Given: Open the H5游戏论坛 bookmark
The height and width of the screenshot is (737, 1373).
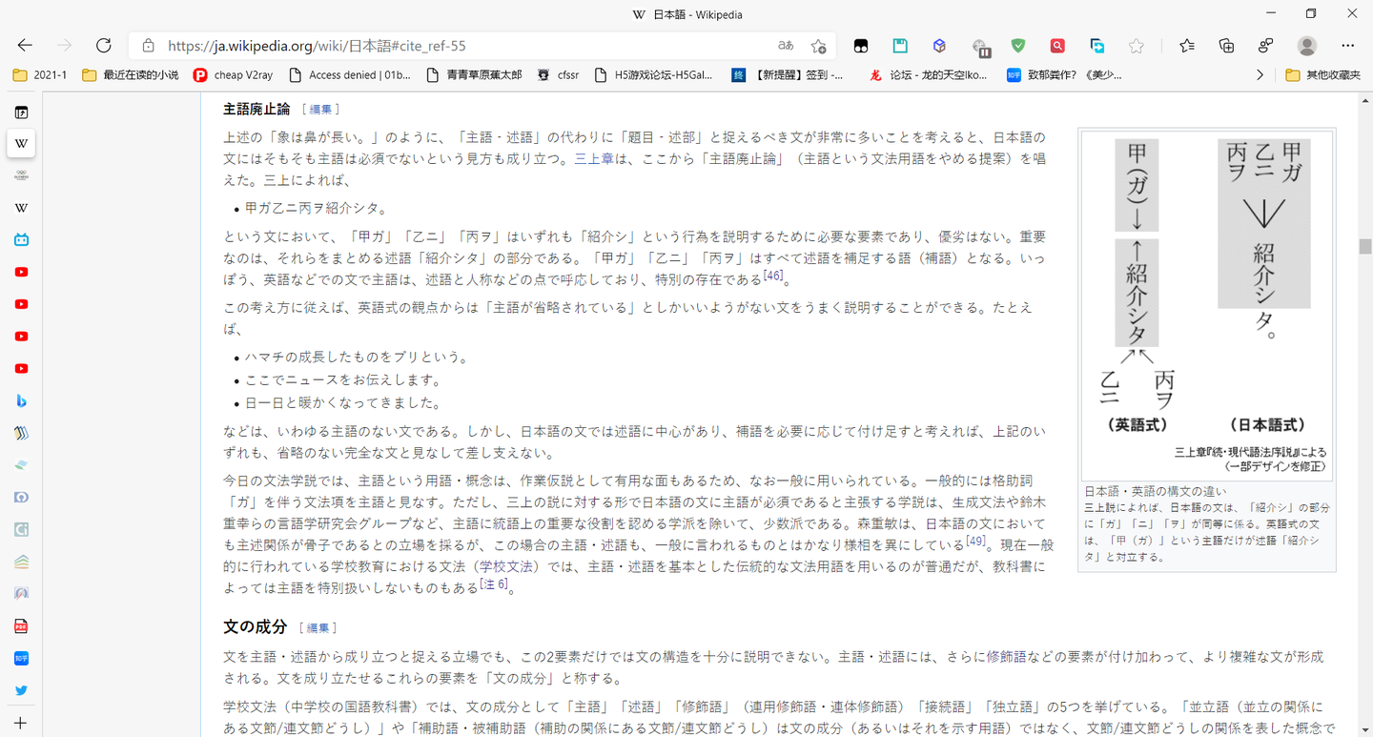Looking at the screenshot, I should coord(653,74).
